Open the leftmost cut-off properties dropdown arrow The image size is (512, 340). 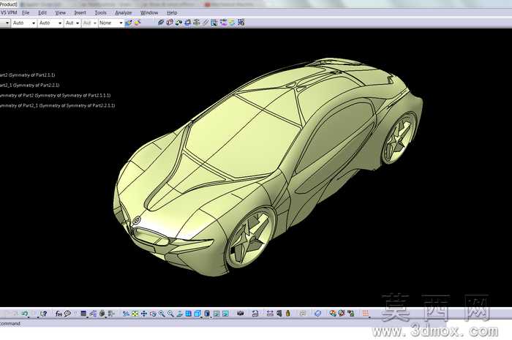7,23
